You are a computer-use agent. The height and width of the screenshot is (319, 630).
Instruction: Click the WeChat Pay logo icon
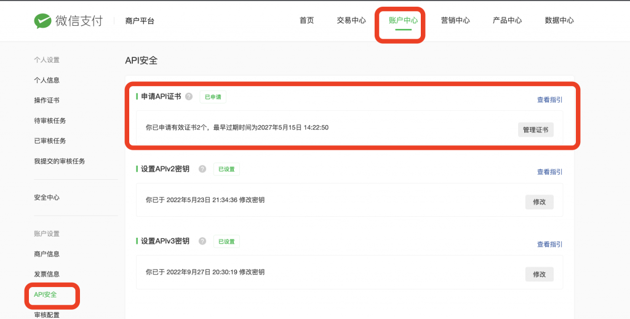43,21
